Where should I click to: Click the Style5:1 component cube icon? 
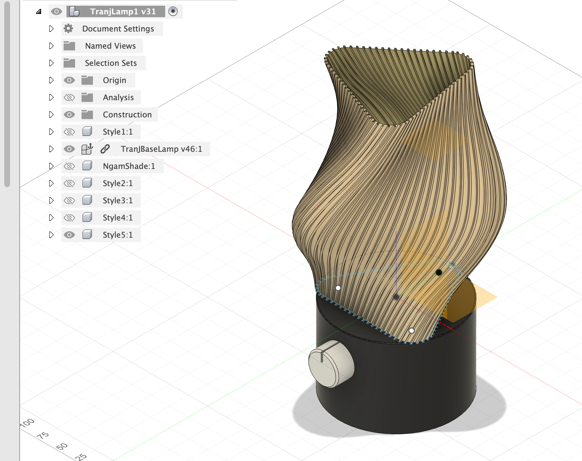[87, 234]
